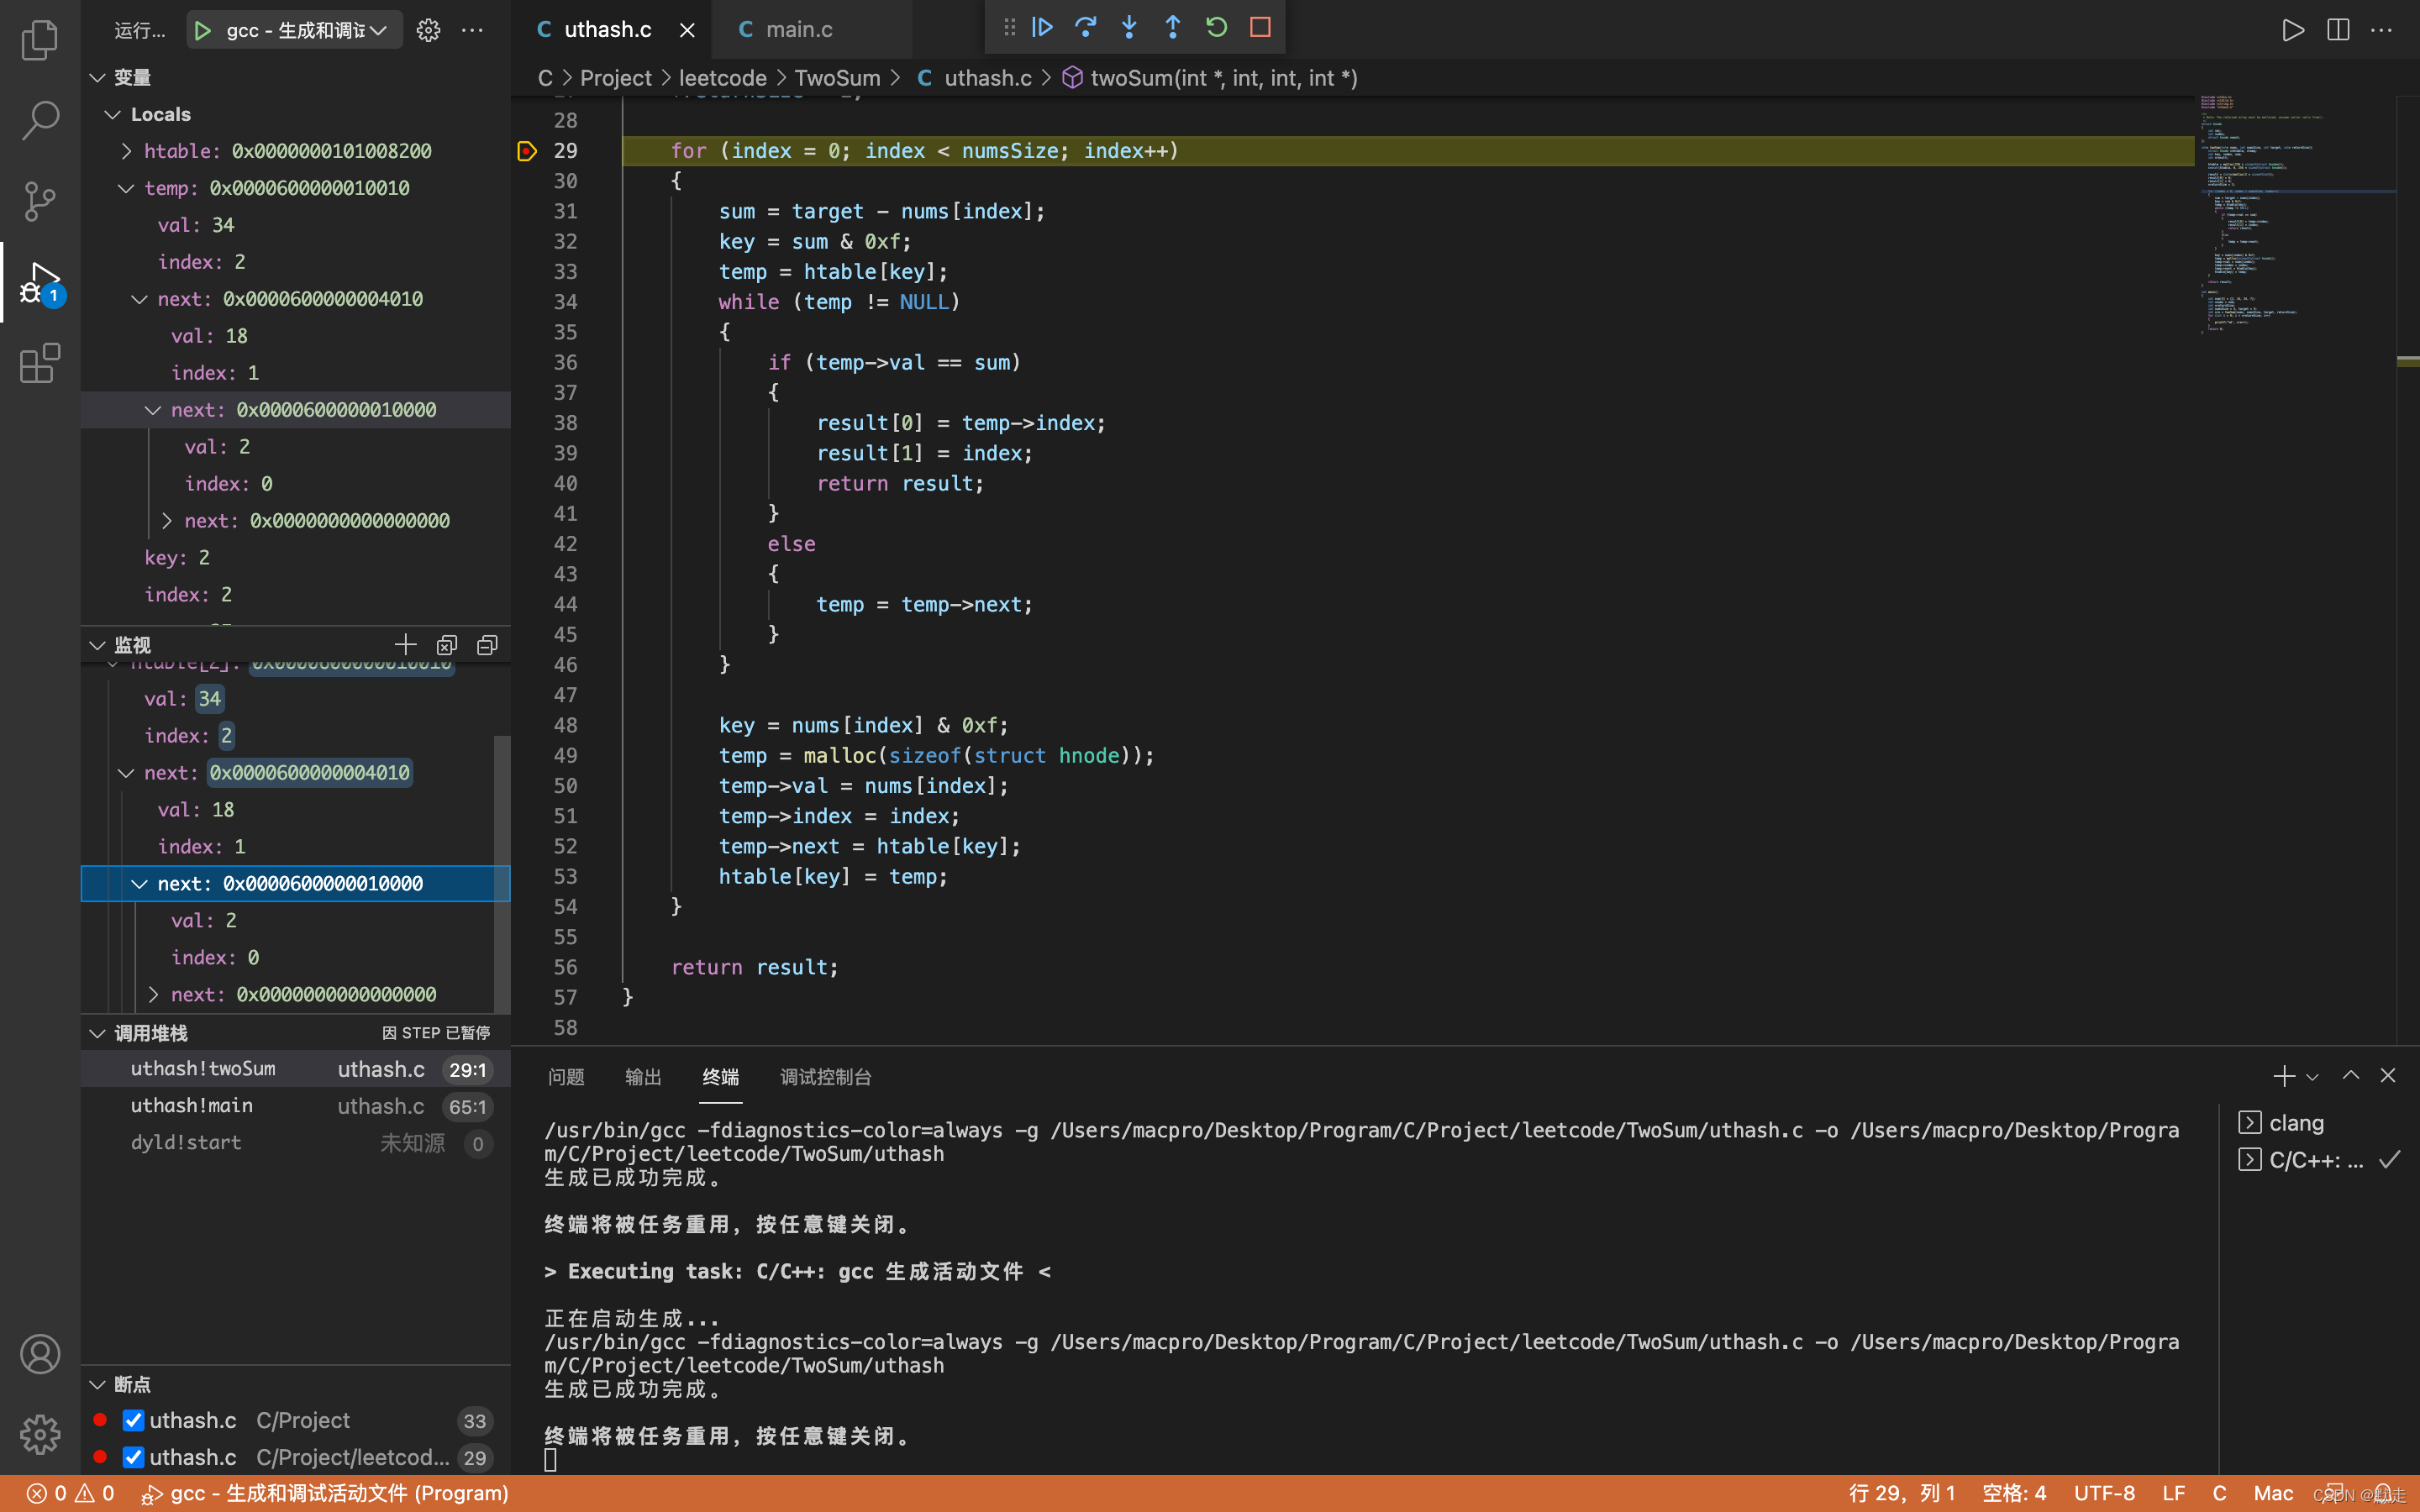Open the Extensions view icon

[40, 364]
